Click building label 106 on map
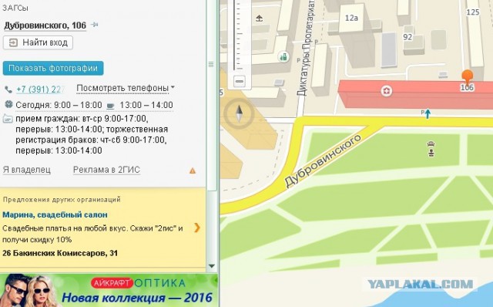This screenshot has width=493, height=307. click(x=467, y=87)
